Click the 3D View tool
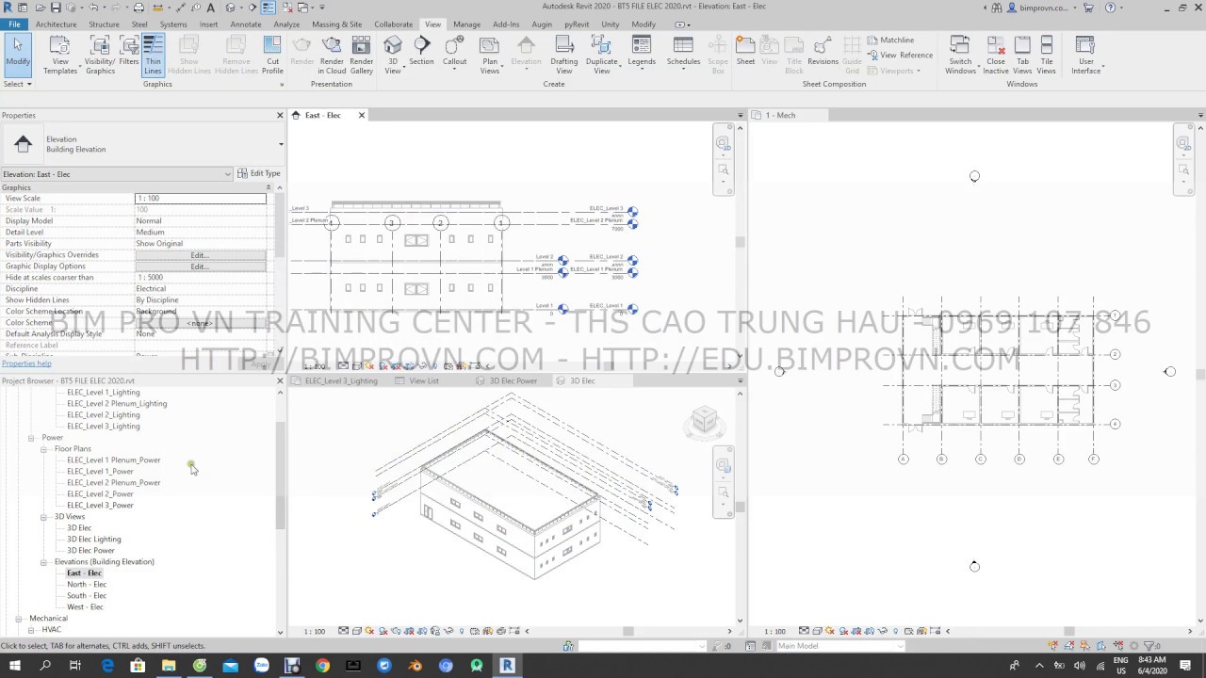 pos(393,55)
